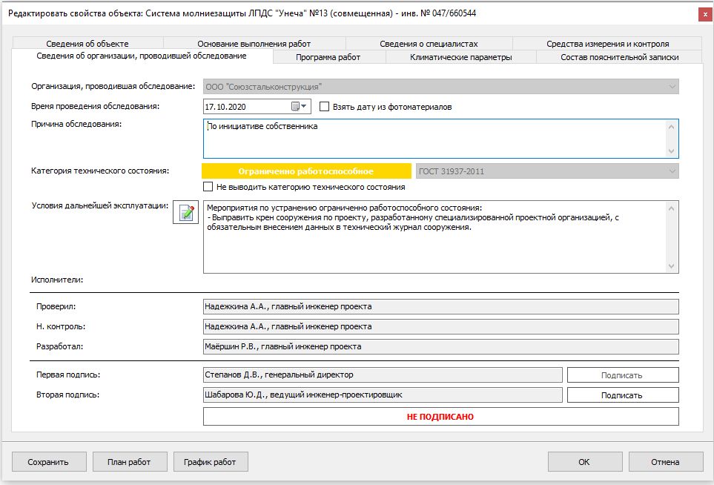Viewport: 714px width, 485px height.
Task: Switch to the 'Сведения об объекте' tab
Action: [x=87, y=44]
